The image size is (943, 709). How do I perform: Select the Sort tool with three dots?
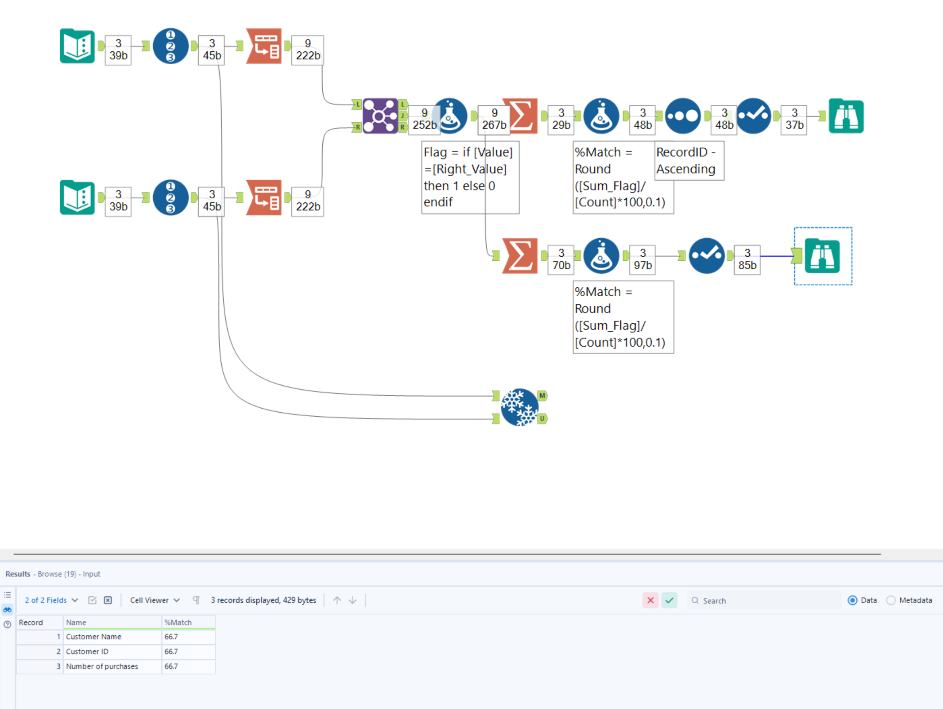click(x=682, y=116)
